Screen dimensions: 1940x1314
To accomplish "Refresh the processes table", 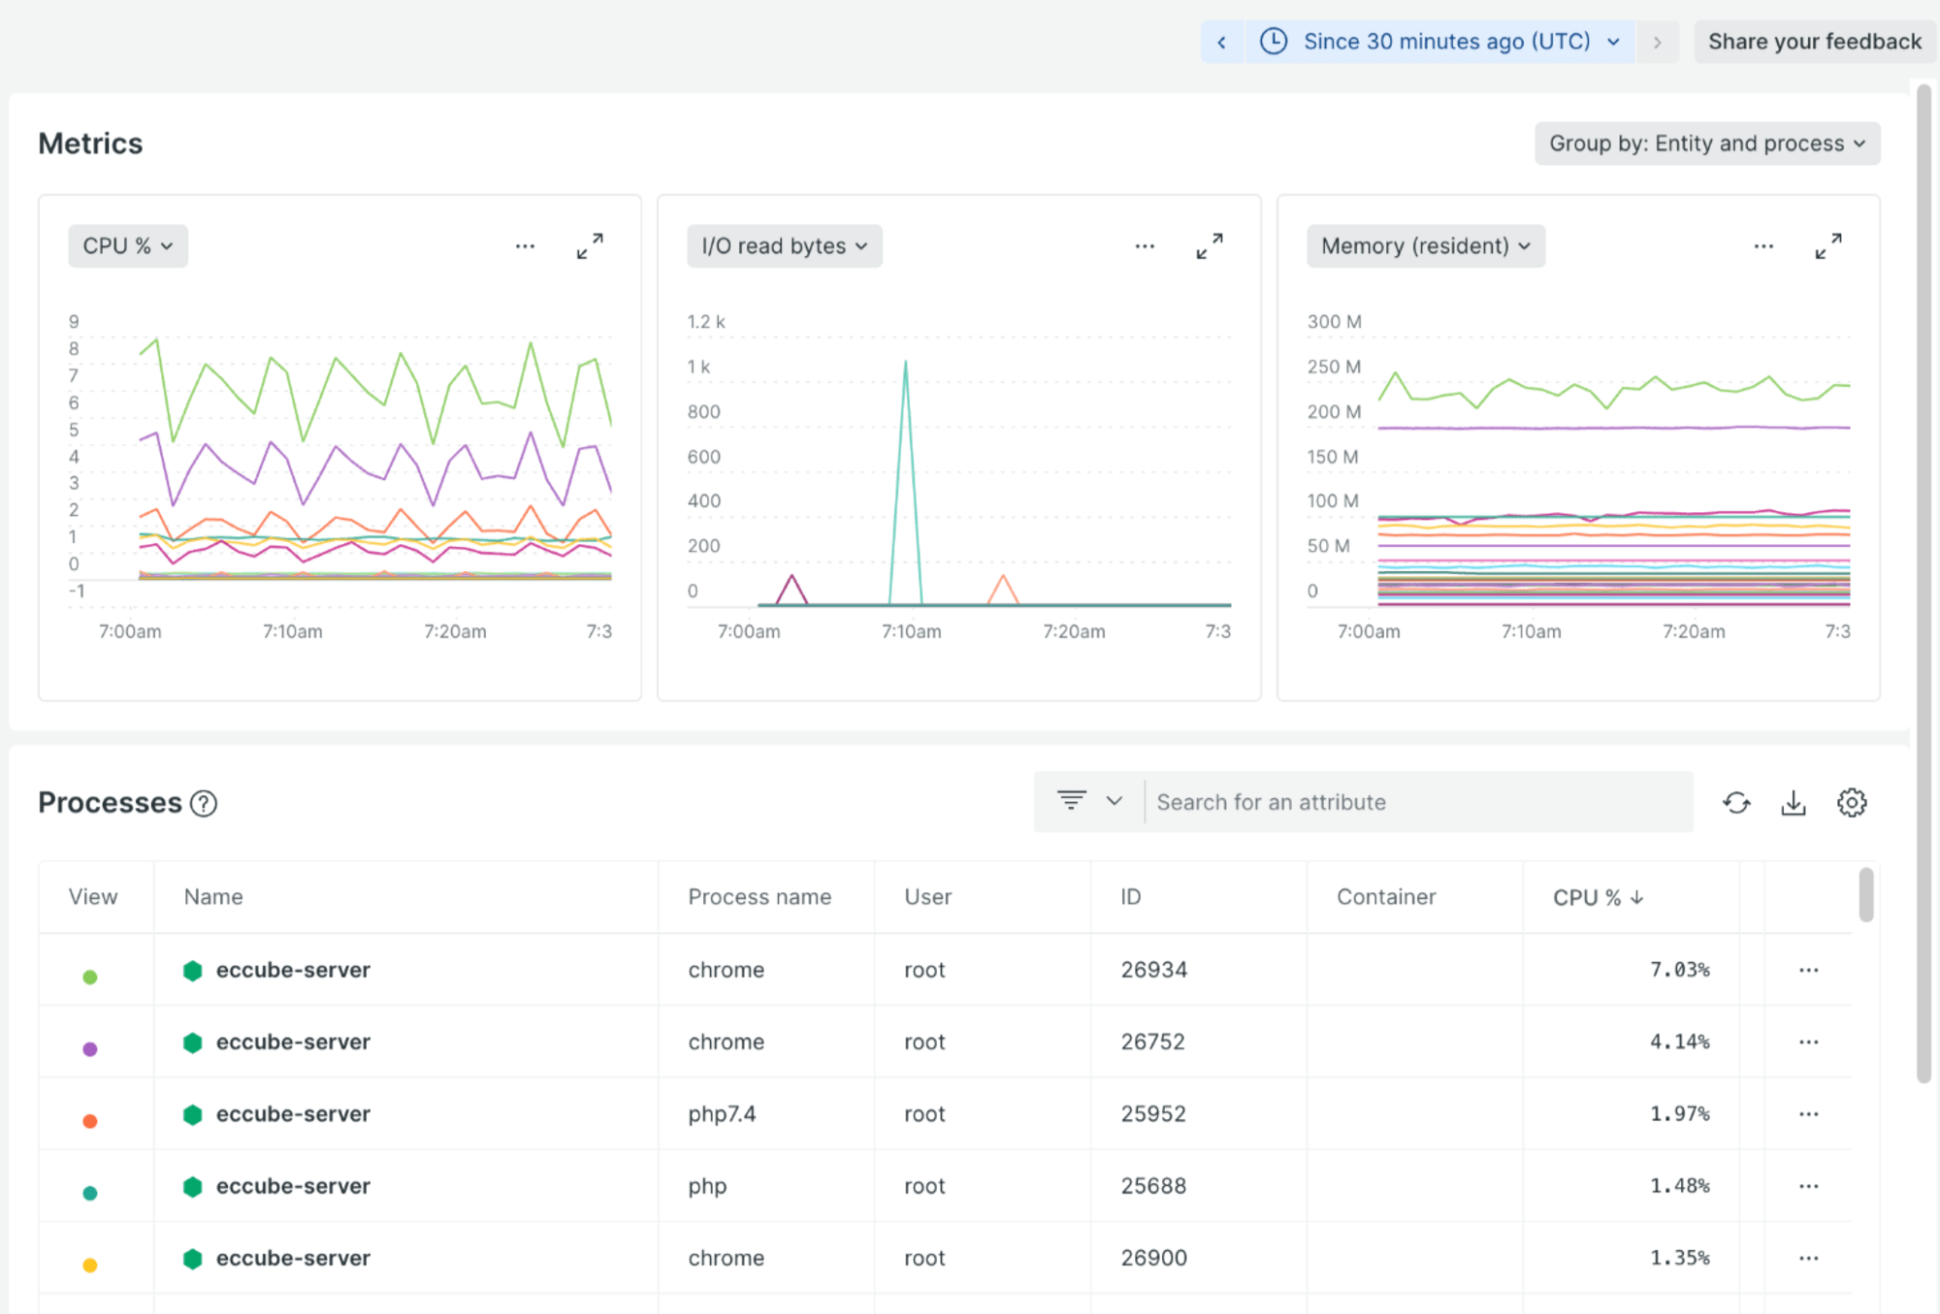I will pos(1736,803).
